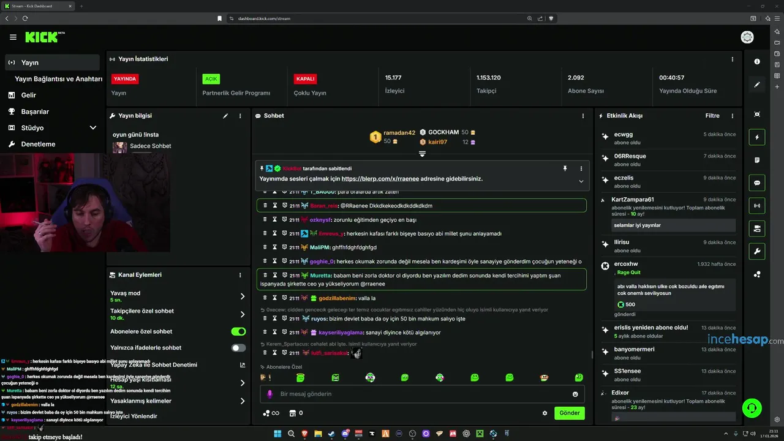Image resolution: width=784 pixels, height=441 pixels.
Task: Open Yayın İstatistikleri three-dot menu
Action: pos(732,59)
